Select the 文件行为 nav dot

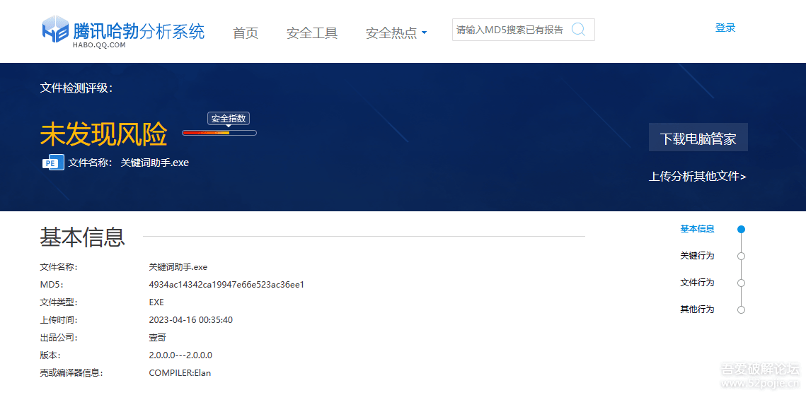(x=741, y=283)
